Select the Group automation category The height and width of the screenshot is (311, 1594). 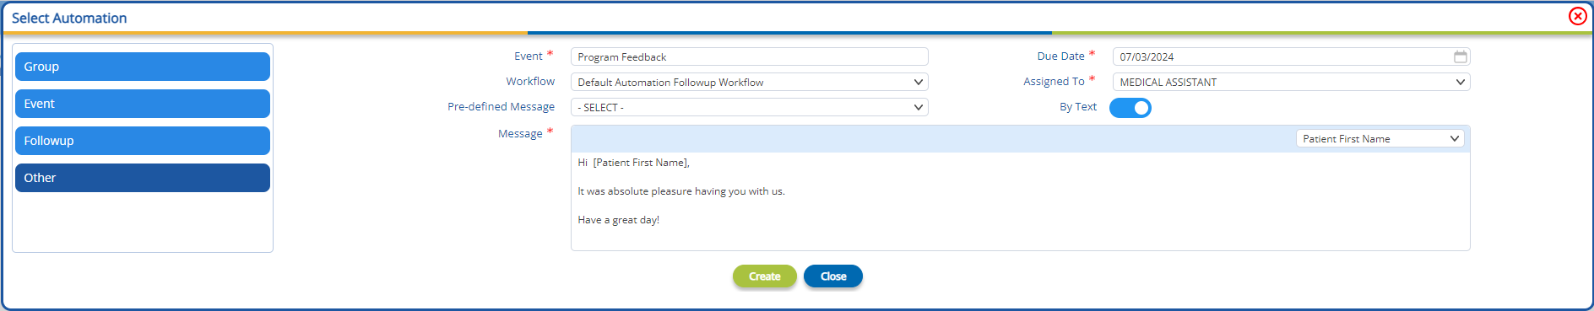pos(143,67)
